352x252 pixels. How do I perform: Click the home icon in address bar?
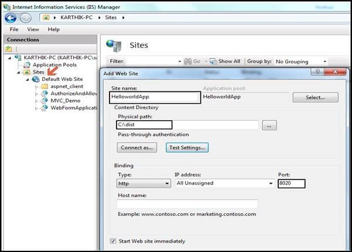[46, 18]
